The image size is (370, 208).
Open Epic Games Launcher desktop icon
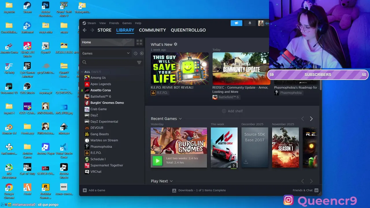point(27,70)
